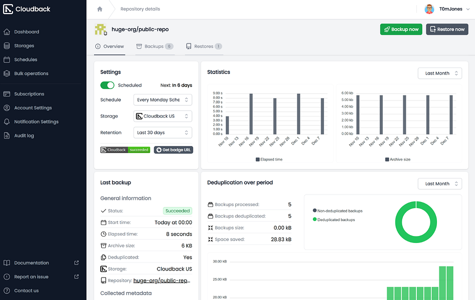Click the T0mJones avatar
The width and height of the screenshot is (475, 300).
tap(429, 9)
